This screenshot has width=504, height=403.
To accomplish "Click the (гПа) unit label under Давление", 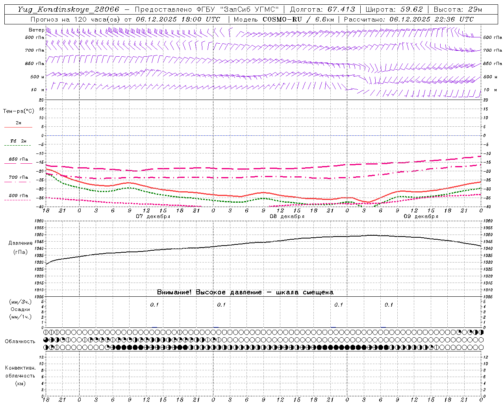I will (20, 252).
